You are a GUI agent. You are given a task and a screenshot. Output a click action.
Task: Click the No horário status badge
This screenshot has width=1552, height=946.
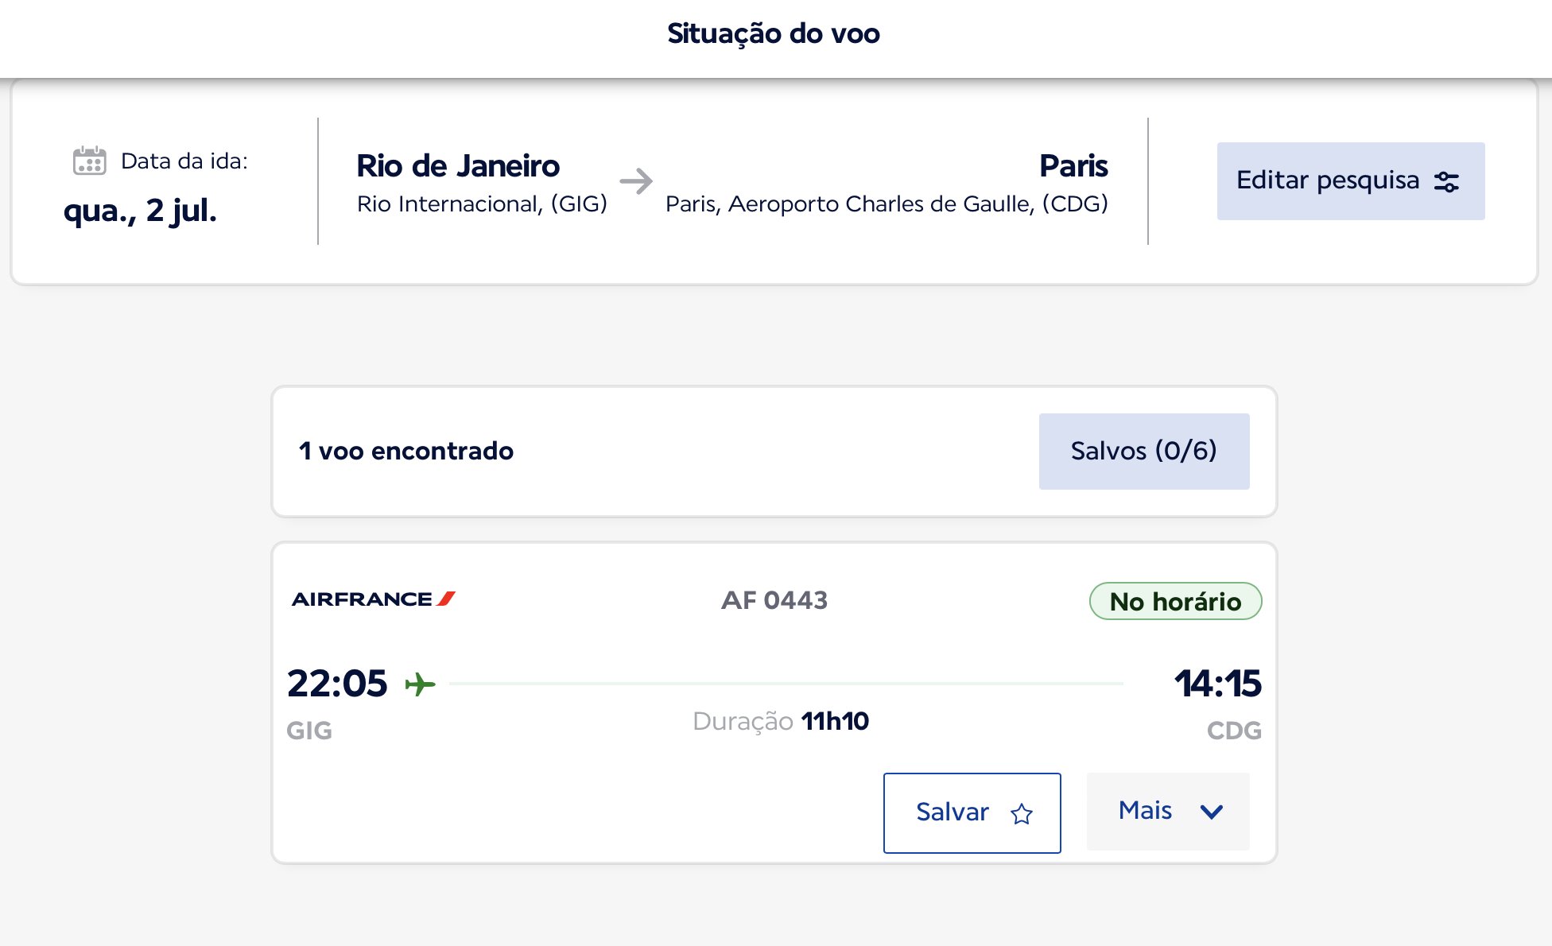pos(1175,601)
